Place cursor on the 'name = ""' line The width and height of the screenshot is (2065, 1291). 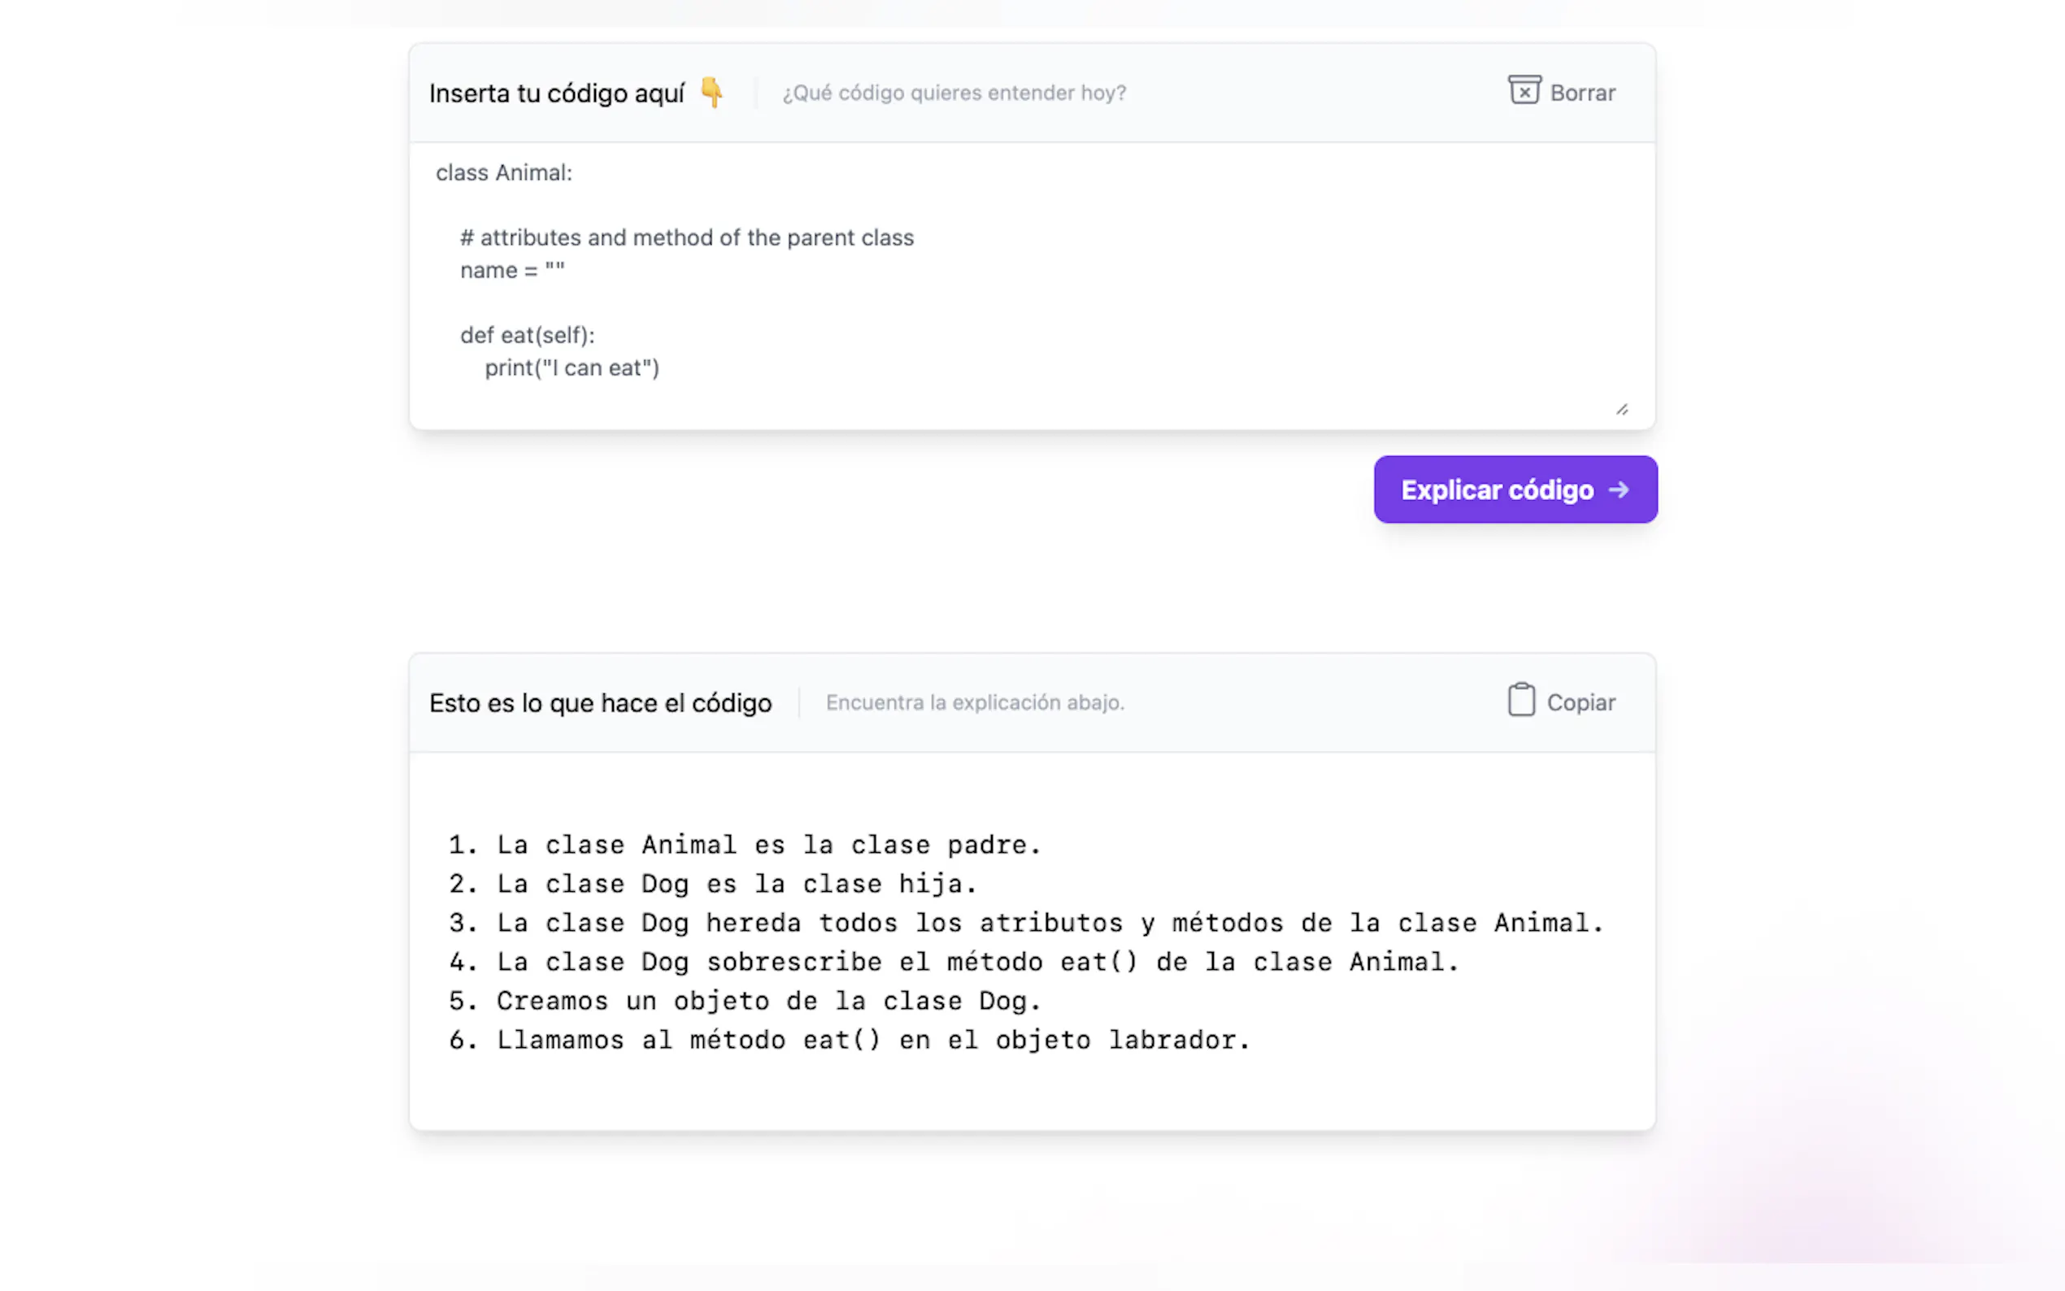point(512,271)
